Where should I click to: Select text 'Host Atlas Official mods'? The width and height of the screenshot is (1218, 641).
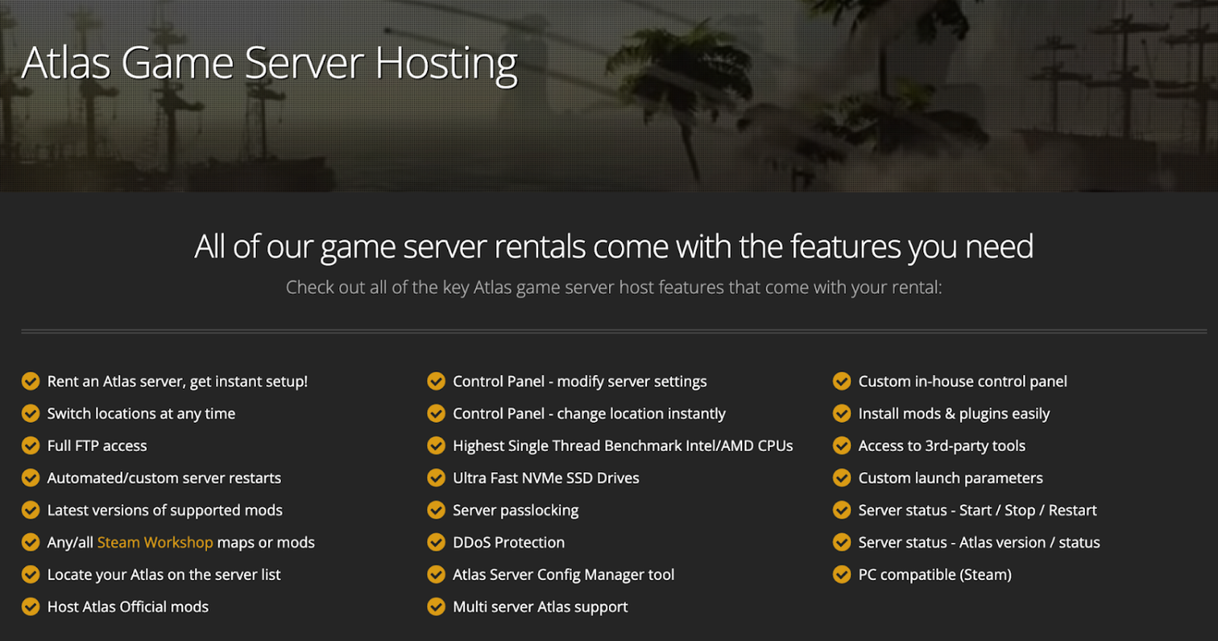tap(128, 607)
